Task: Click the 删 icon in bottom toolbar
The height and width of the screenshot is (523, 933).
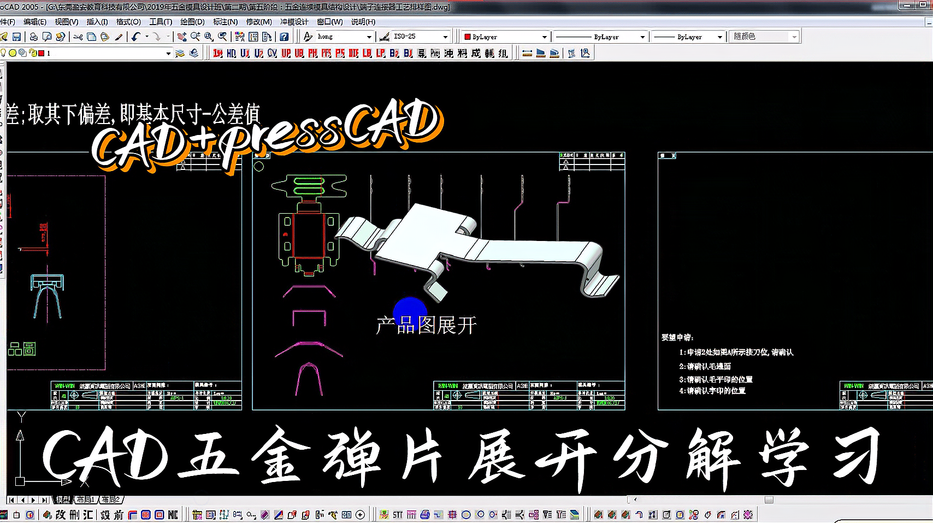Action: 74,515
